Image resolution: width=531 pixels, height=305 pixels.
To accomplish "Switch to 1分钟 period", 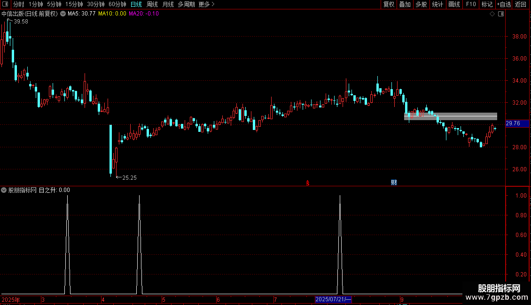I will tap(36, 4).
